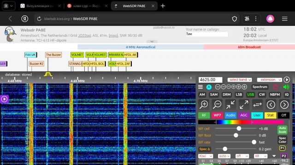Click the first minus frequency step button
This screenshot has height=165, width=295.
pos(218,87)
